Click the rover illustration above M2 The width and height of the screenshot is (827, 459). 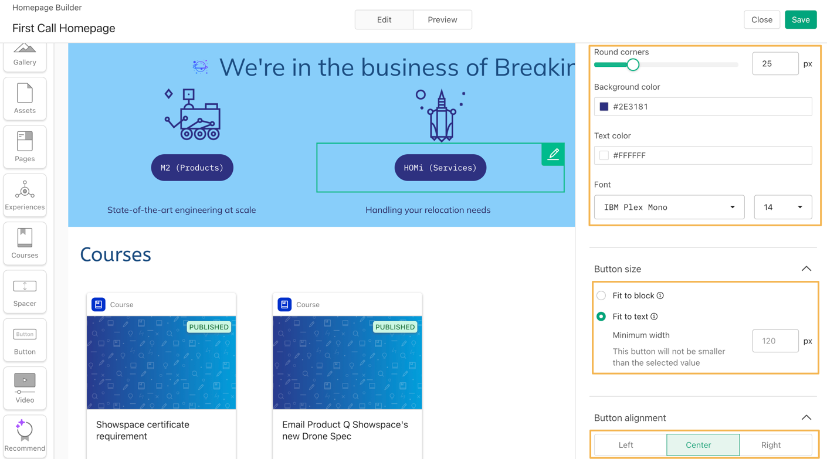[192, 114]
